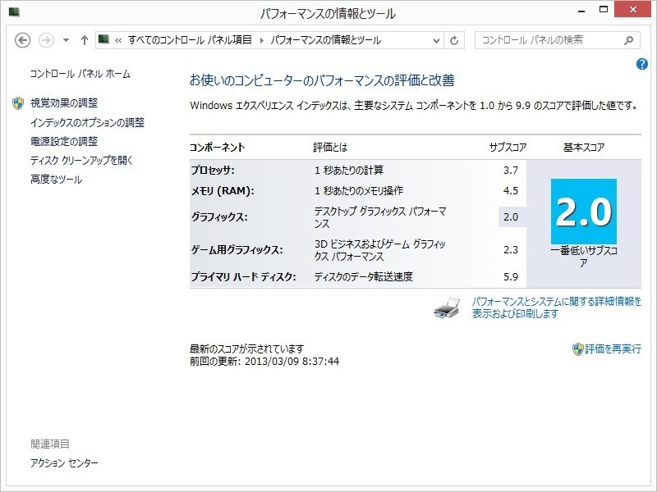Go up one folder level
The image size is (657, 492).
coord(85,40)
